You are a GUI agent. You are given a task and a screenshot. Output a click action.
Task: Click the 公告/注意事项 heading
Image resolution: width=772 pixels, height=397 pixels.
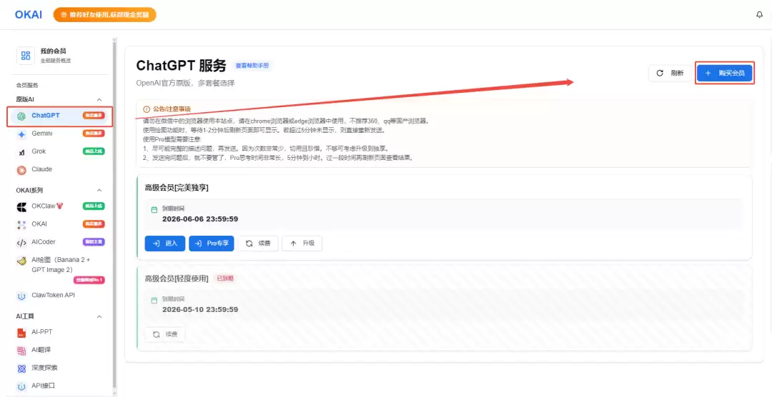coord(172,109)
